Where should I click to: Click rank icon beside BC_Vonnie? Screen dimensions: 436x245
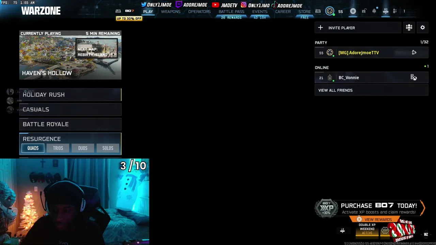(330, 78)
